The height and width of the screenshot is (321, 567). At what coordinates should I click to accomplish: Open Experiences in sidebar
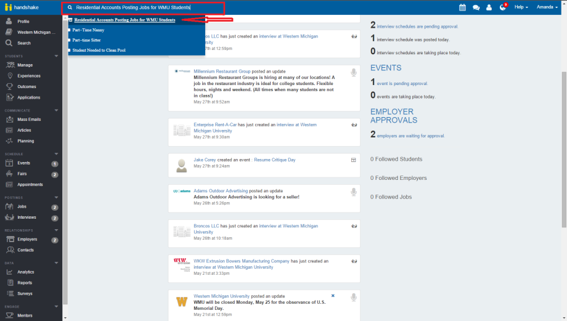coord(29,76)
